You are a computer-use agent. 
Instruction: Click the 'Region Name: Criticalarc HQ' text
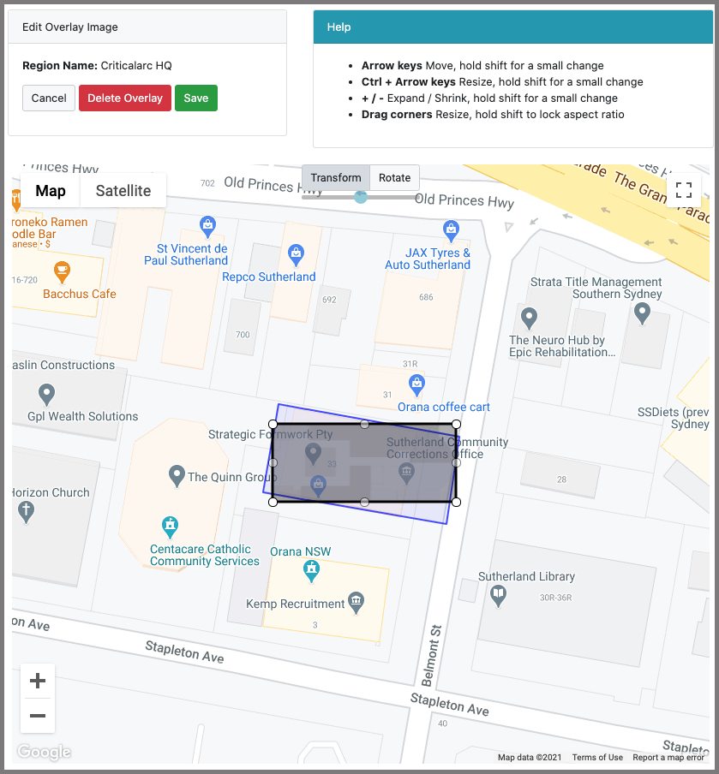point(97,66)
